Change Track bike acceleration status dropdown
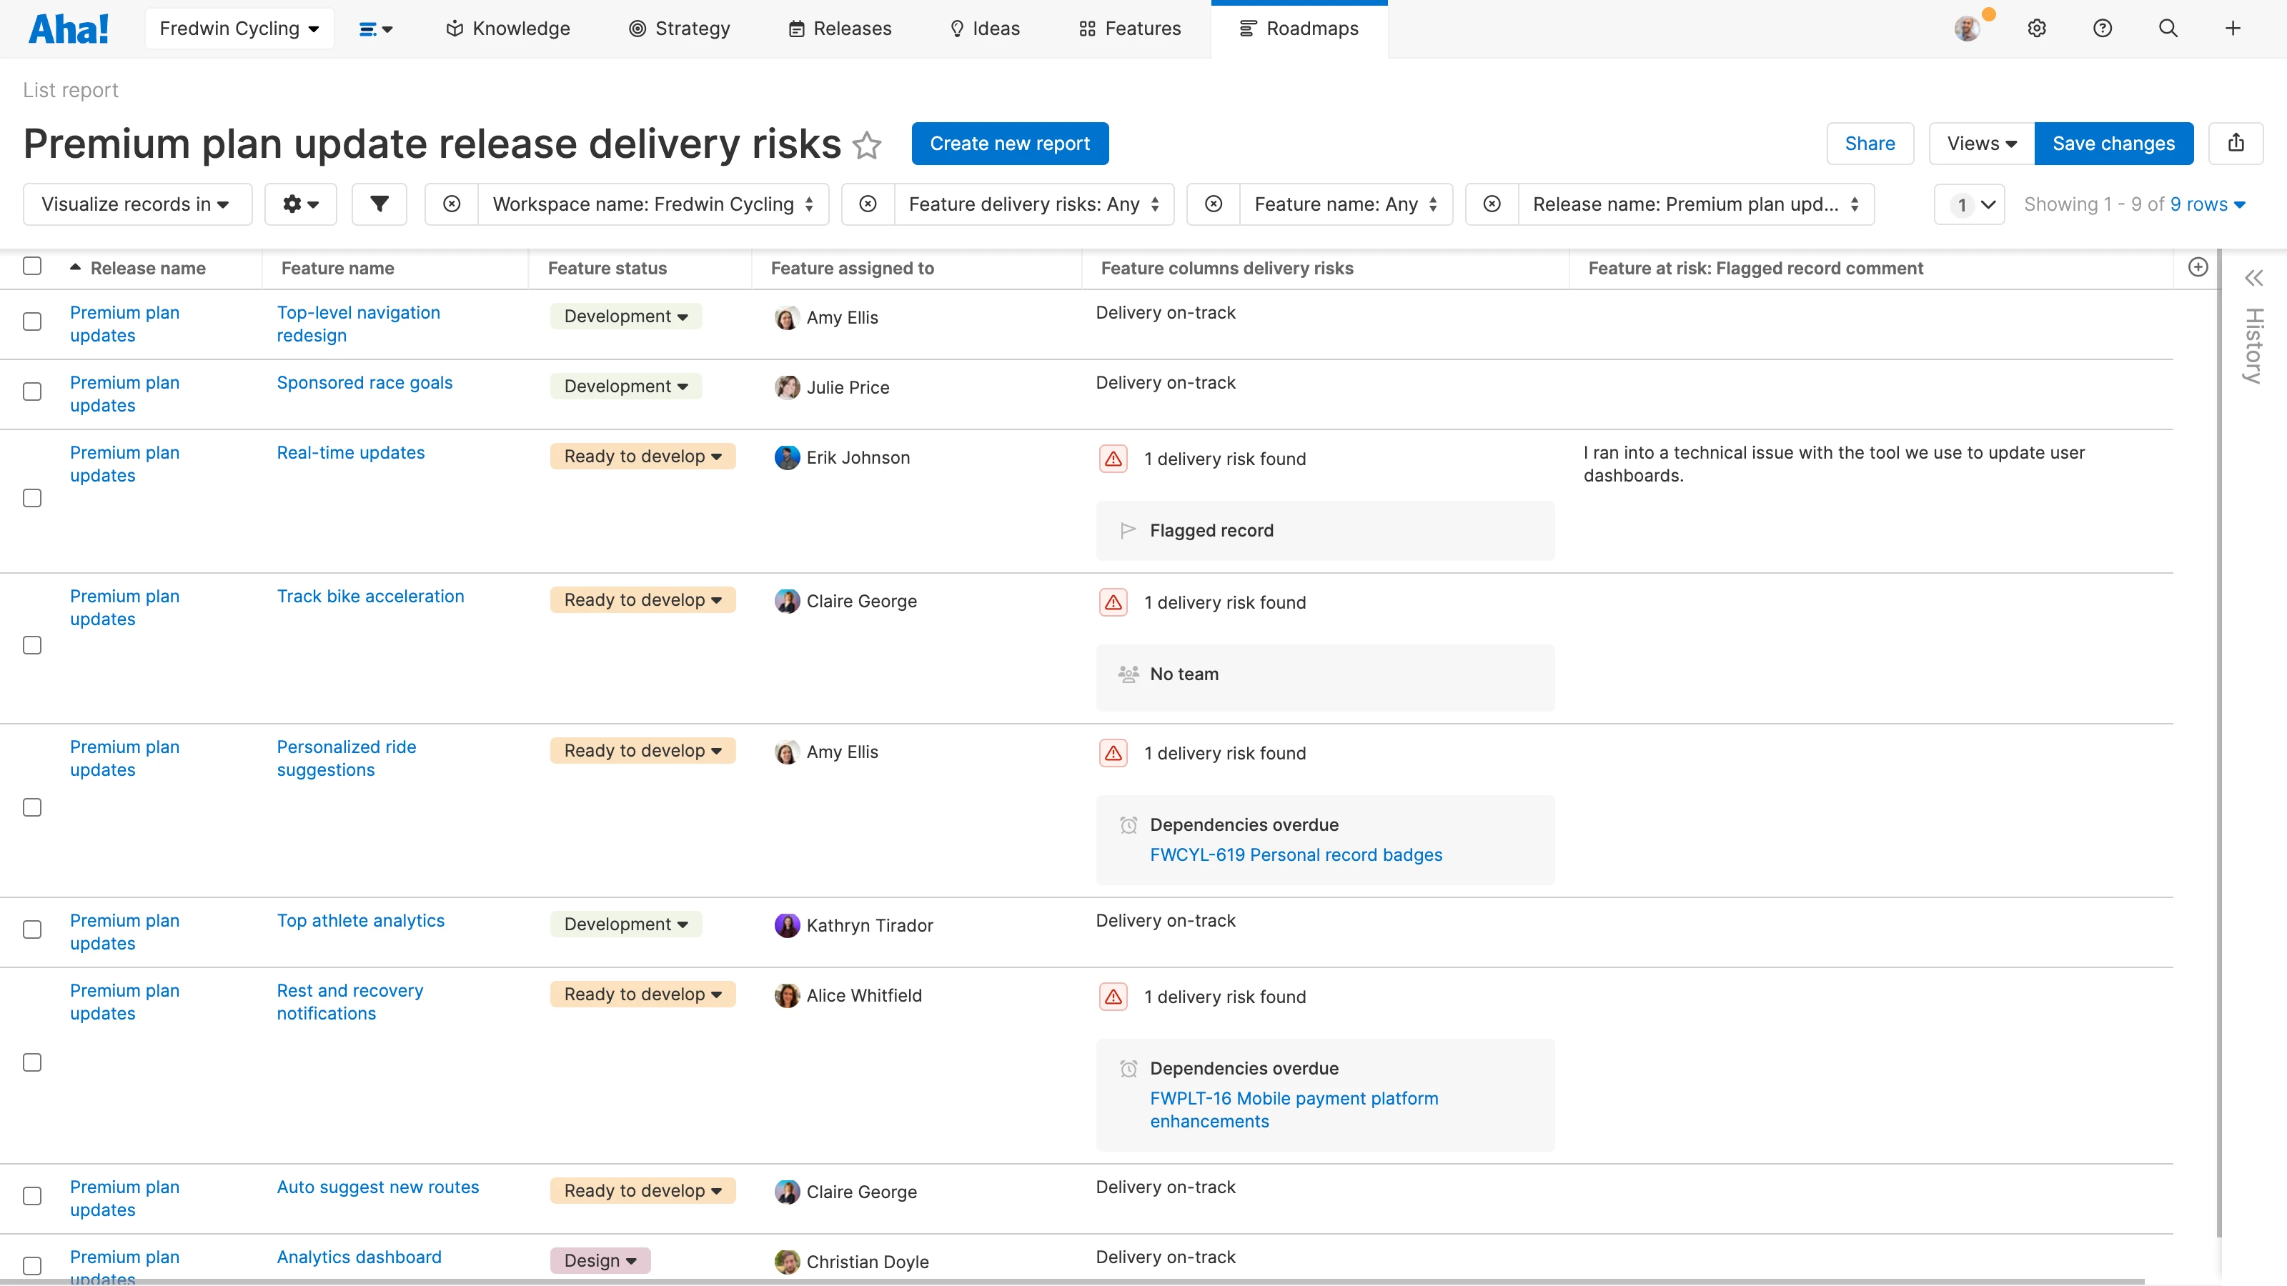Viewport: 2287px width, 1286px height. click(x=642, y=600)
